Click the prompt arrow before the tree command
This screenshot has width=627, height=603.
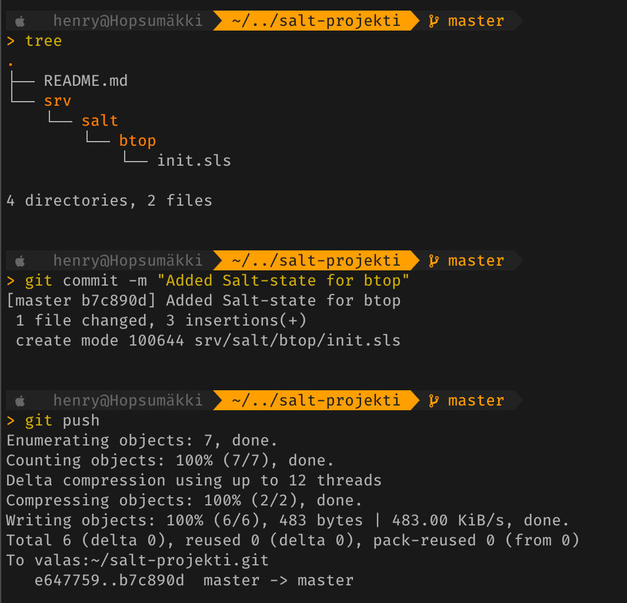[x=11, y=41]
